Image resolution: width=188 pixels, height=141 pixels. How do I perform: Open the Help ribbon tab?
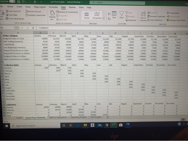89,8
